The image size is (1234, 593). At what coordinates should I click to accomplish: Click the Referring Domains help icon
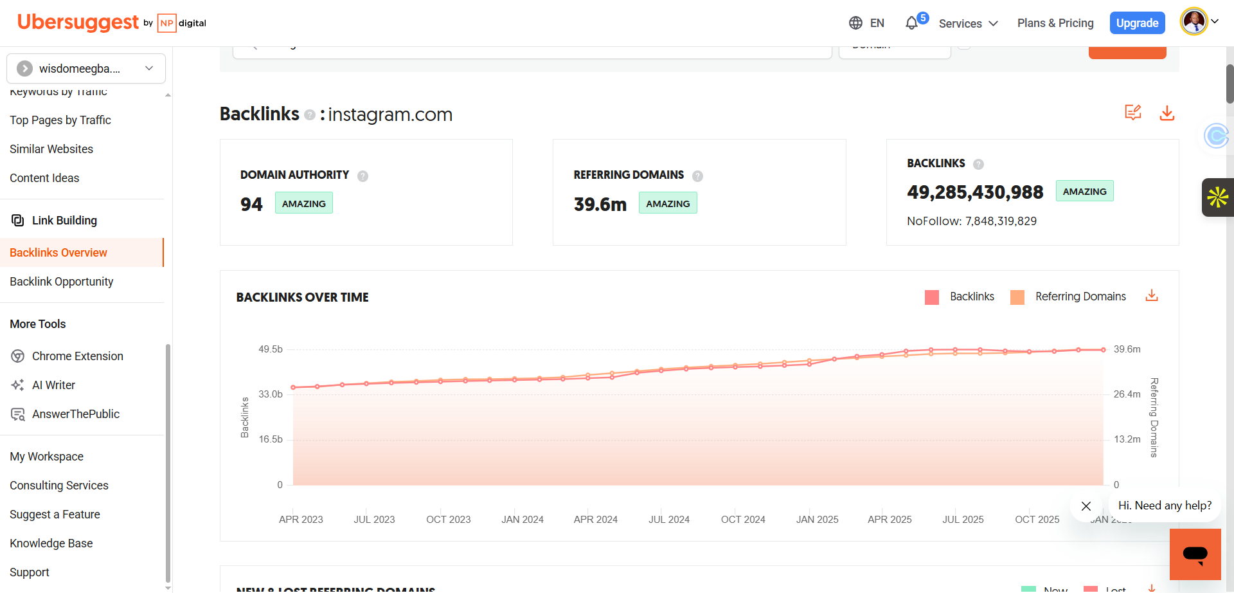point(697,176)
